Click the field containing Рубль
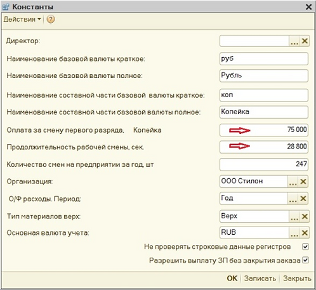Viewport: 316px width, 290px height. [264, 76]
